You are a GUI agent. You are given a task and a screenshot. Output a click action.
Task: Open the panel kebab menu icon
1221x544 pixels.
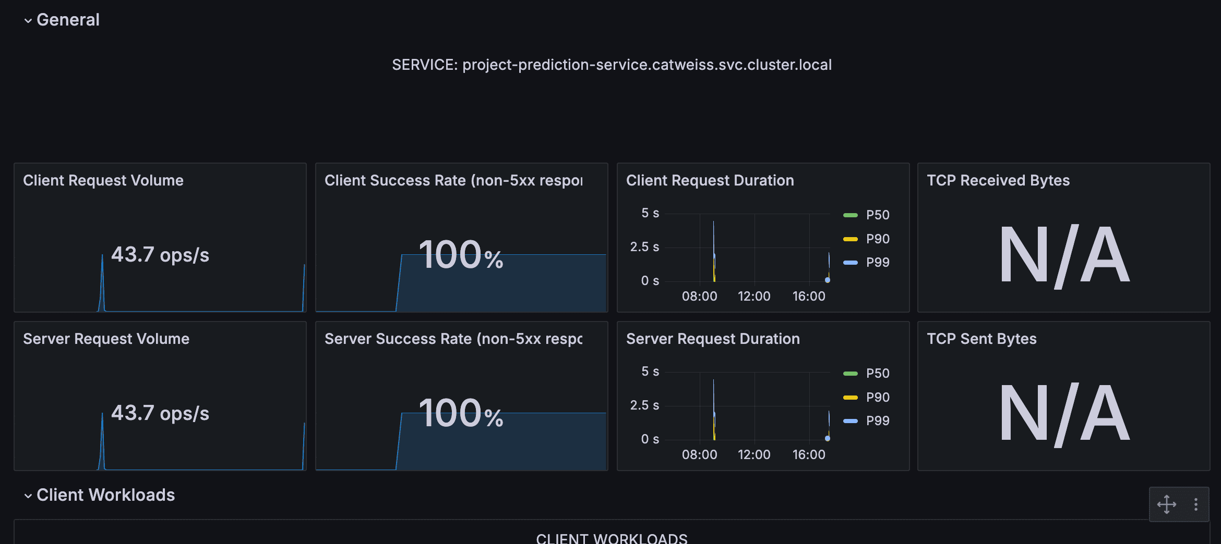tap(1196, 504)
